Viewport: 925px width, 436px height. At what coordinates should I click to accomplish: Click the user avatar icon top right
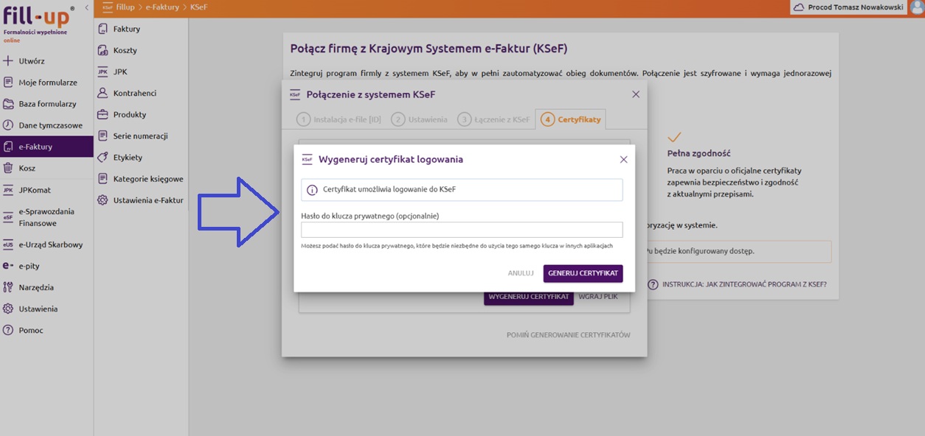916,7
